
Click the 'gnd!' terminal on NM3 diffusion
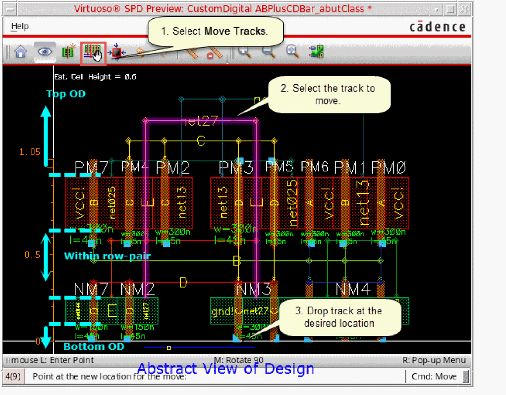pyautogui.click(x=222, y=311)
